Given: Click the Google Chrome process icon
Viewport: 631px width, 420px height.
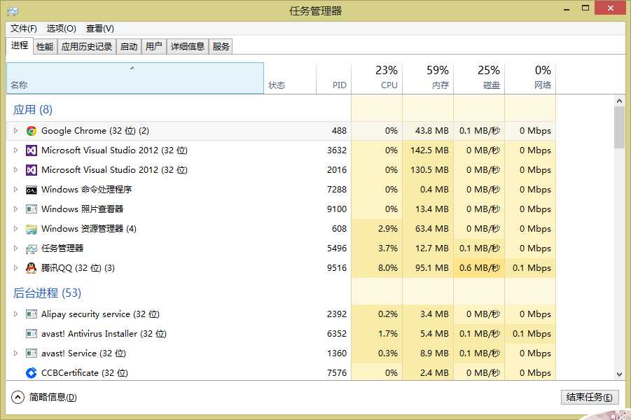Looking at the screenshot, I should pyautogui.click(x=31, y=130).
